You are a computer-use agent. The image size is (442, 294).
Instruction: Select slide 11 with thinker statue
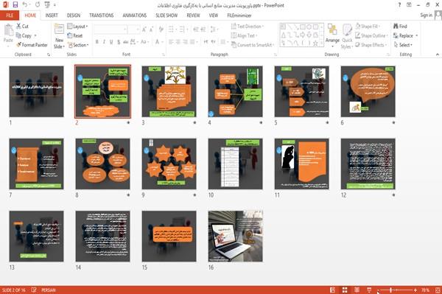coord(301,164)
